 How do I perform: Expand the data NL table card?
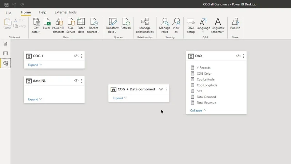point(35,99)
